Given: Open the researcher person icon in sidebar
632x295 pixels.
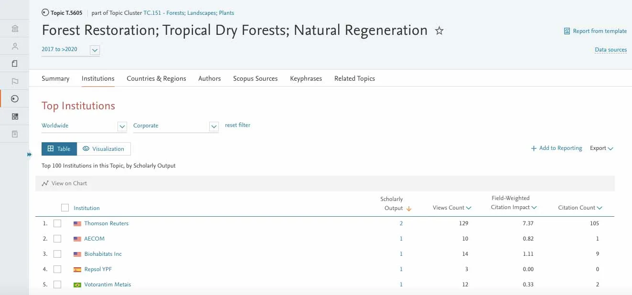Looking at the screenshot, I should (15, 46).
